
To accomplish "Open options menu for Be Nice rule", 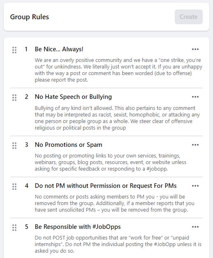I will click(195, 49).
